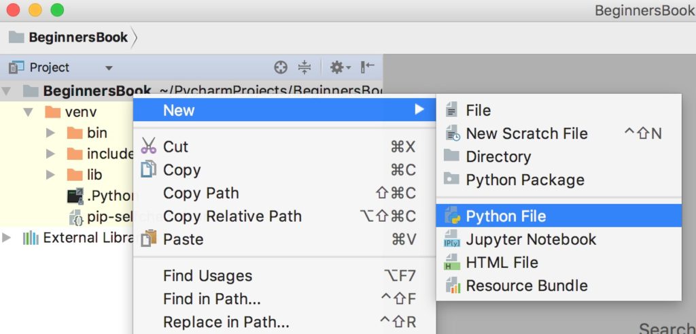Choose Cut from the context menu
Screen dimensions: 696x334
pyautogui.click(x=285, y=146)
